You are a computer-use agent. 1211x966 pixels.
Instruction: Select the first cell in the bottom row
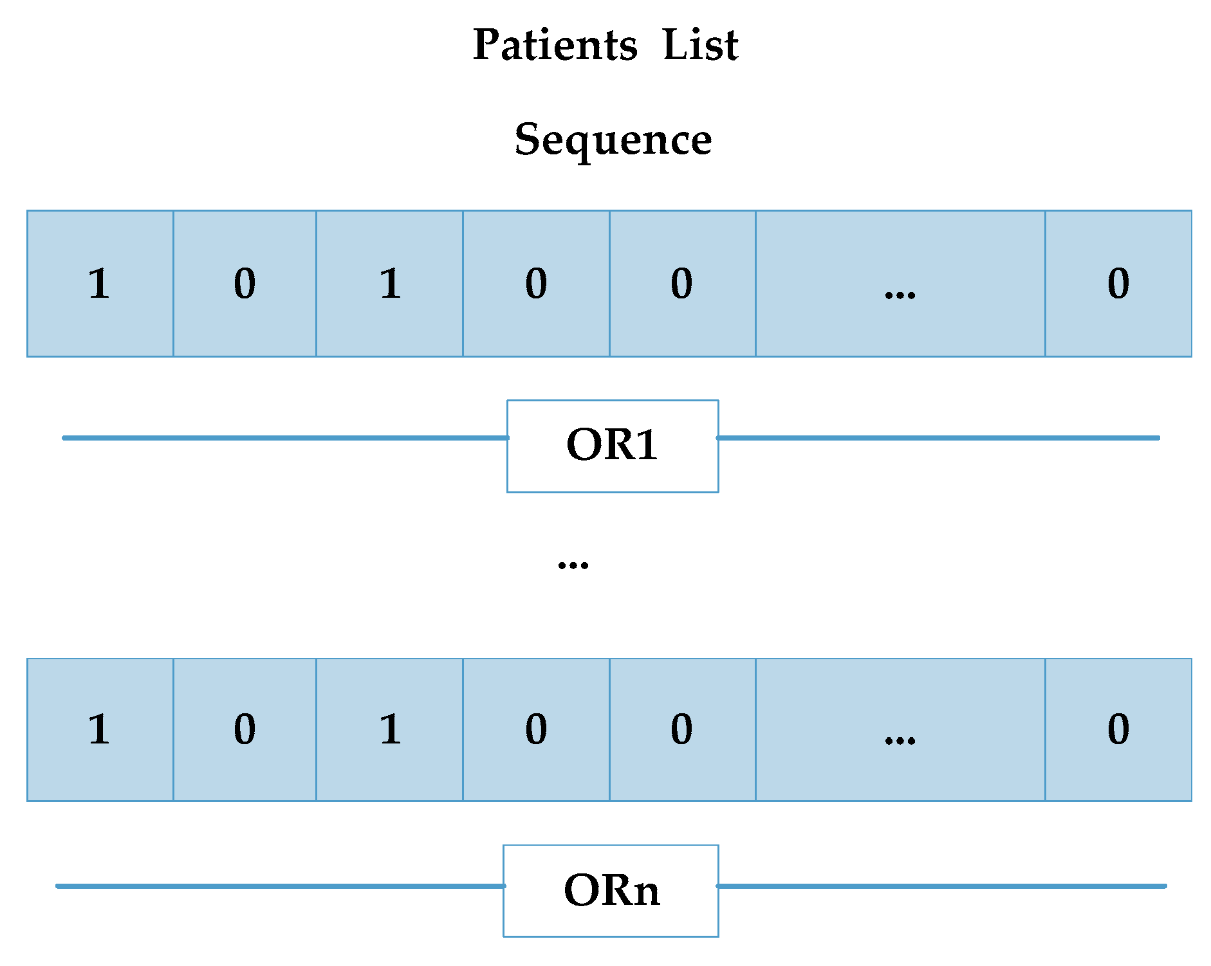point(100,730)
